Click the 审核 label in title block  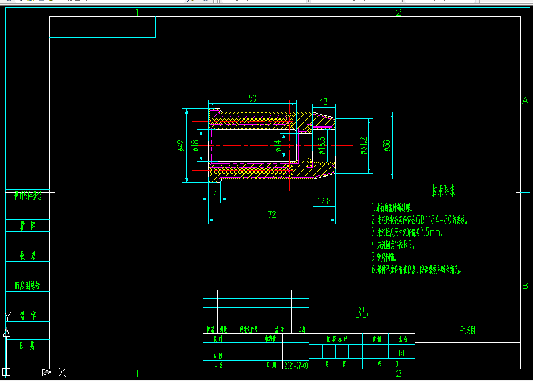click(x=218, y=356)
